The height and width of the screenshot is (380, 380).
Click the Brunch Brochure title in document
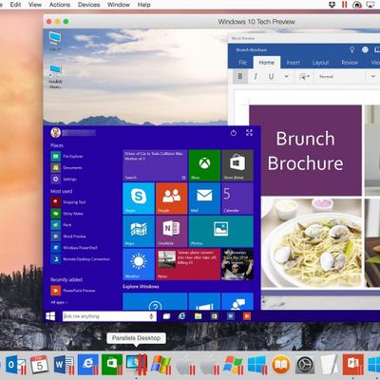pos(306,151)
